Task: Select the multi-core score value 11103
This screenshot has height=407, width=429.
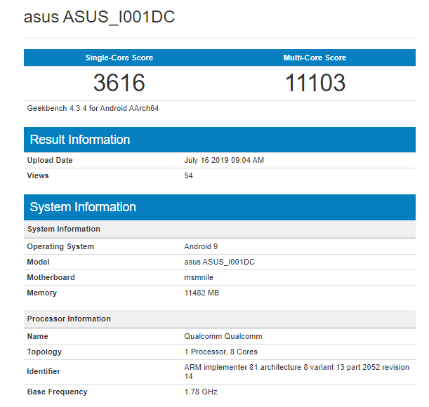Action: coord(315,83)
